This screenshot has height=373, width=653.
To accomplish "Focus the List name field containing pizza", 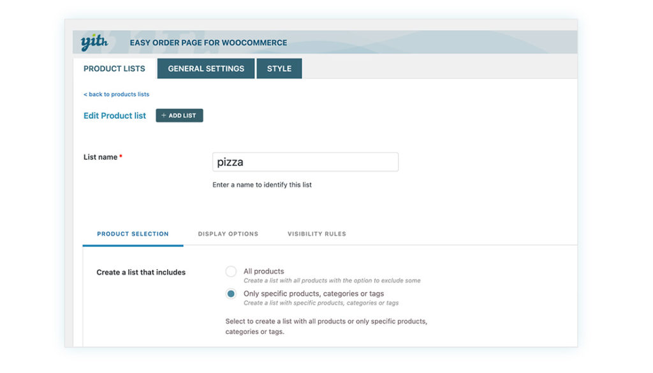I will click(x=305, y=162).
